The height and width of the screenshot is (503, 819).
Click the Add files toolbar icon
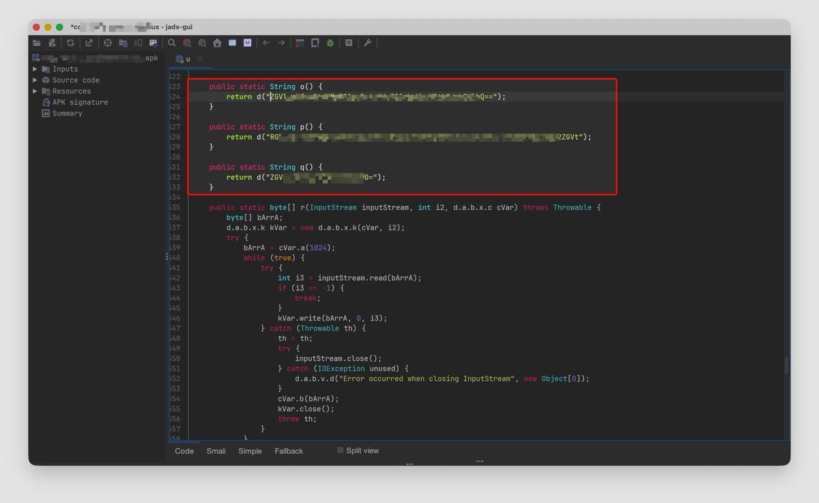[x=52, y=43]
